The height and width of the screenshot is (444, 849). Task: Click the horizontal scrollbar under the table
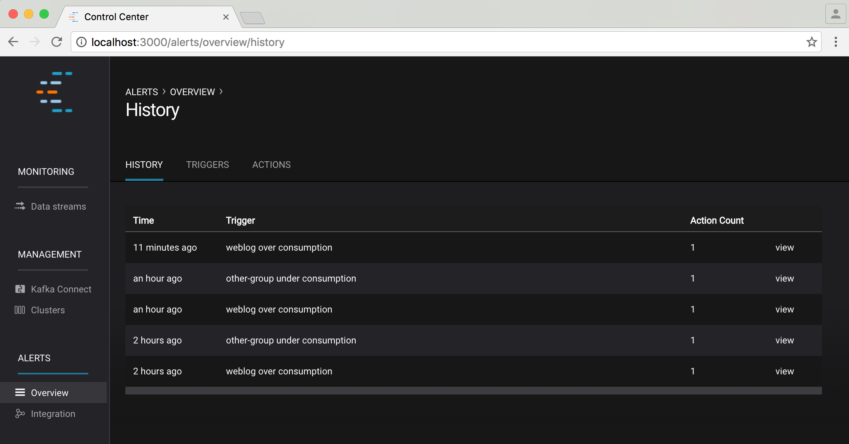point(473,391)
